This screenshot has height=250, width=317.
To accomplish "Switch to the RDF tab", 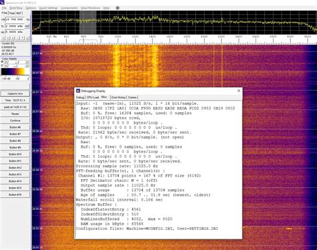I will (19, 13).
